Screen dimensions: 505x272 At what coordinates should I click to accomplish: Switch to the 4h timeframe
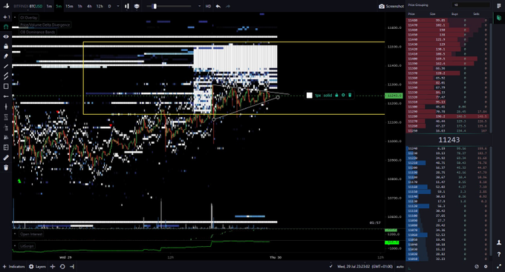tap(89, 6)
